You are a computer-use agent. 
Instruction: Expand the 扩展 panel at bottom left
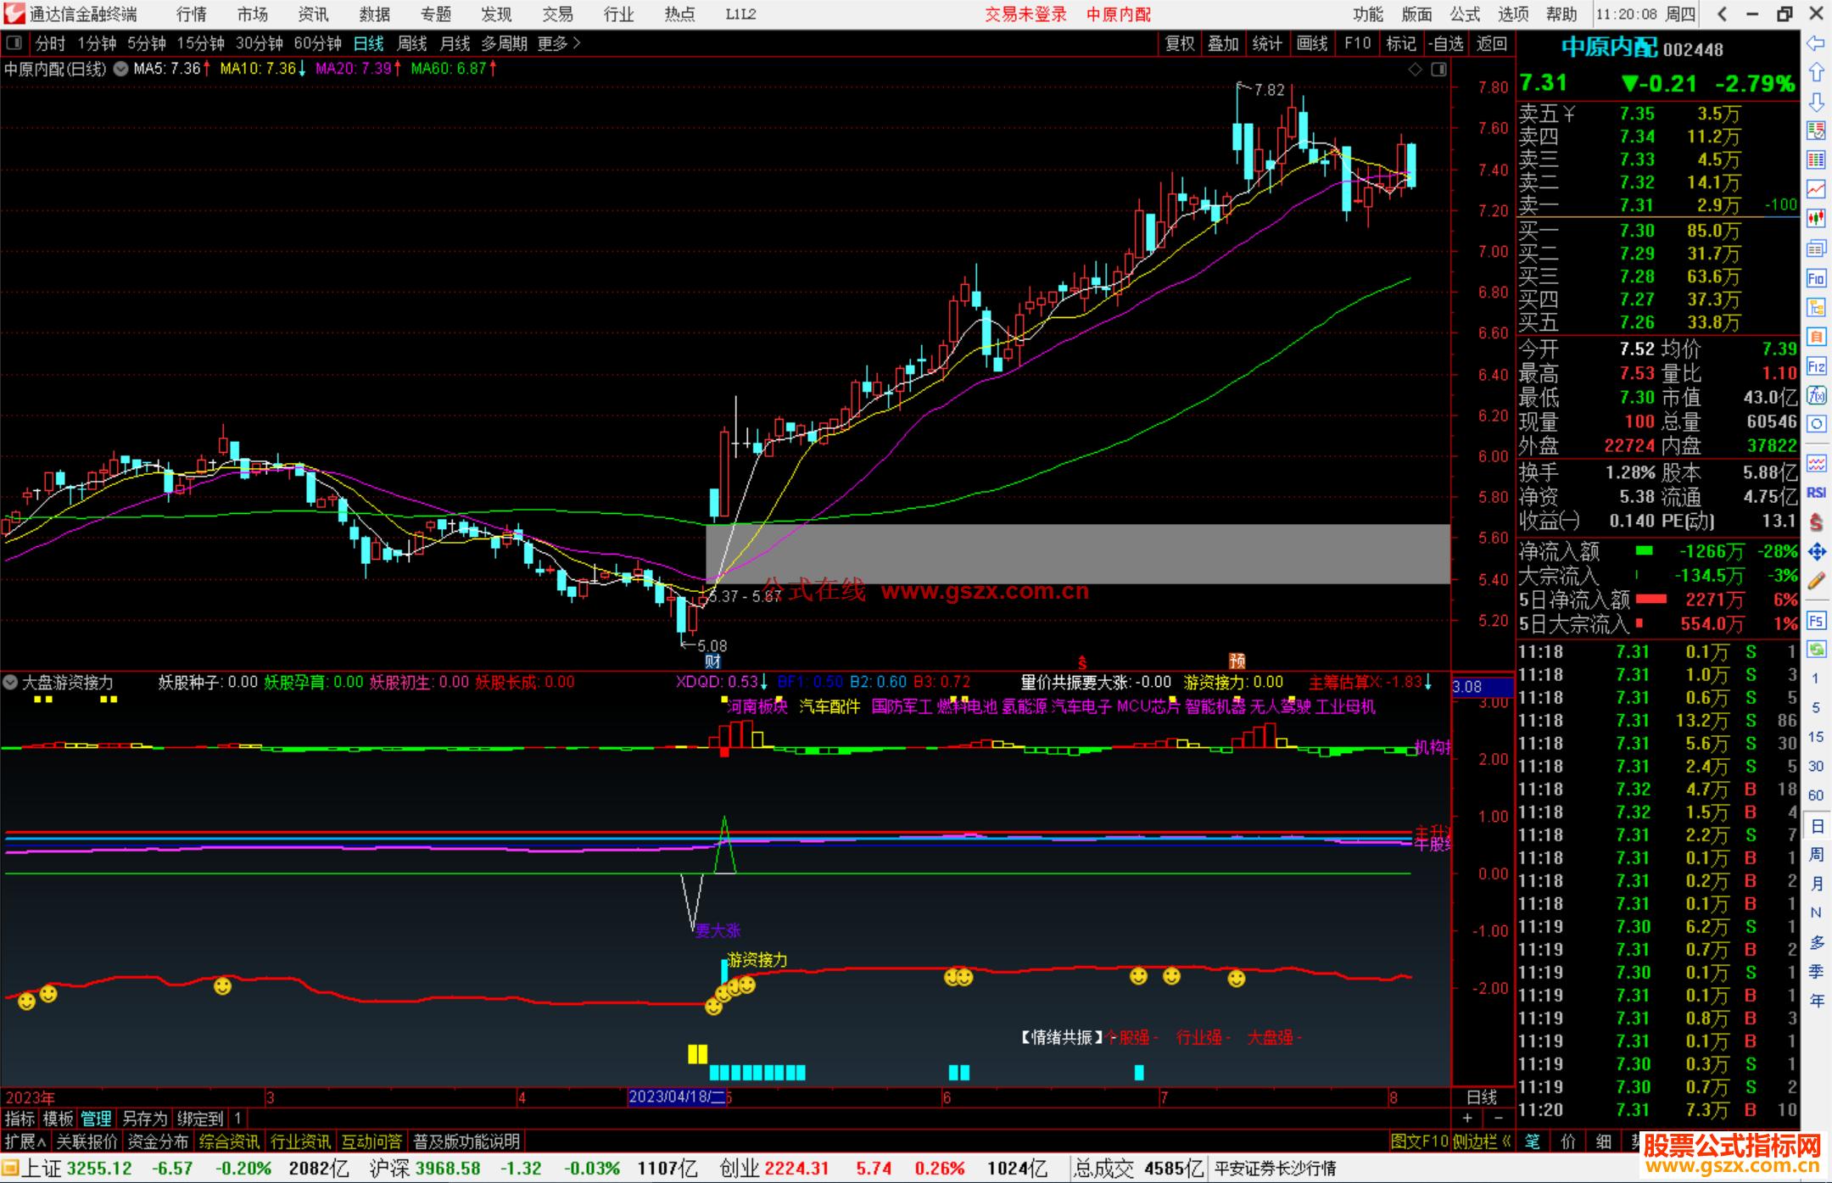25,1141
